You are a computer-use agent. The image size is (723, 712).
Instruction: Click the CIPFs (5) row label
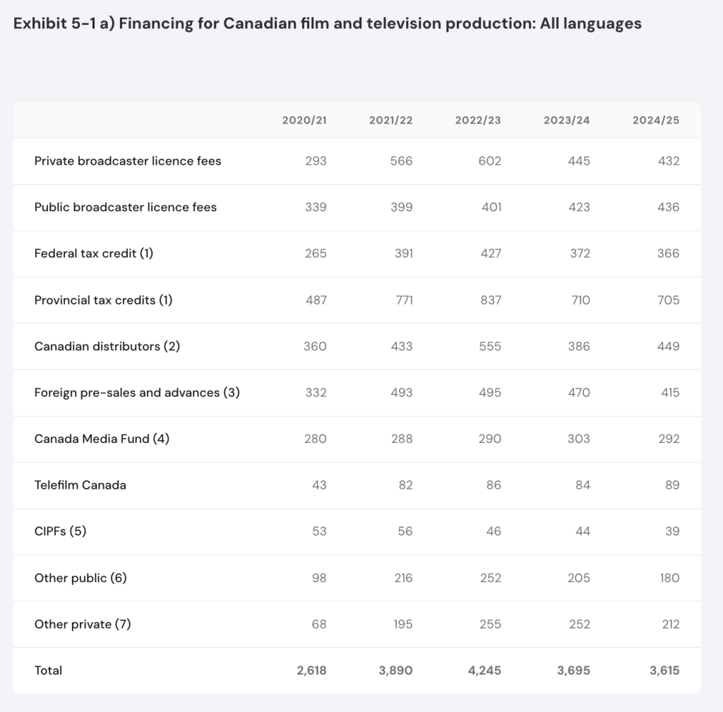click(x=60, y=531)
